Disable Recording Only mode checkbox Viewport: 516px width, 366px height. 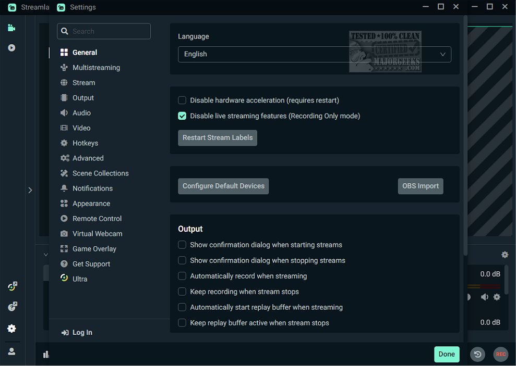182,116
